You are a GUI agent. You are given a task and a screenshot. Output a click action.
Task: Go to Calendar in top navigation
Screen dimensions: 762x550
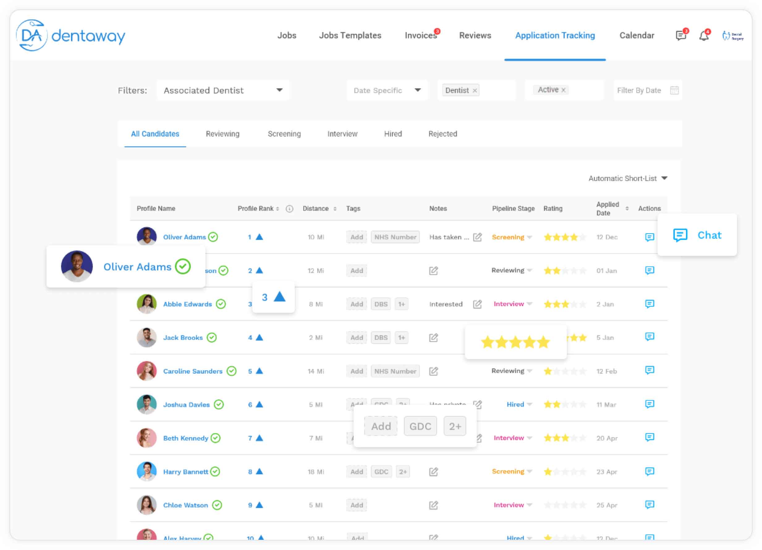[636, 35]
